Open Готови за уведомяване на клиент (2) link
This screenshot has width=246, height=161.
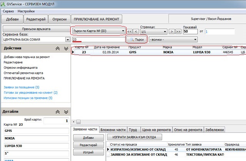click(x=31, y=93)
